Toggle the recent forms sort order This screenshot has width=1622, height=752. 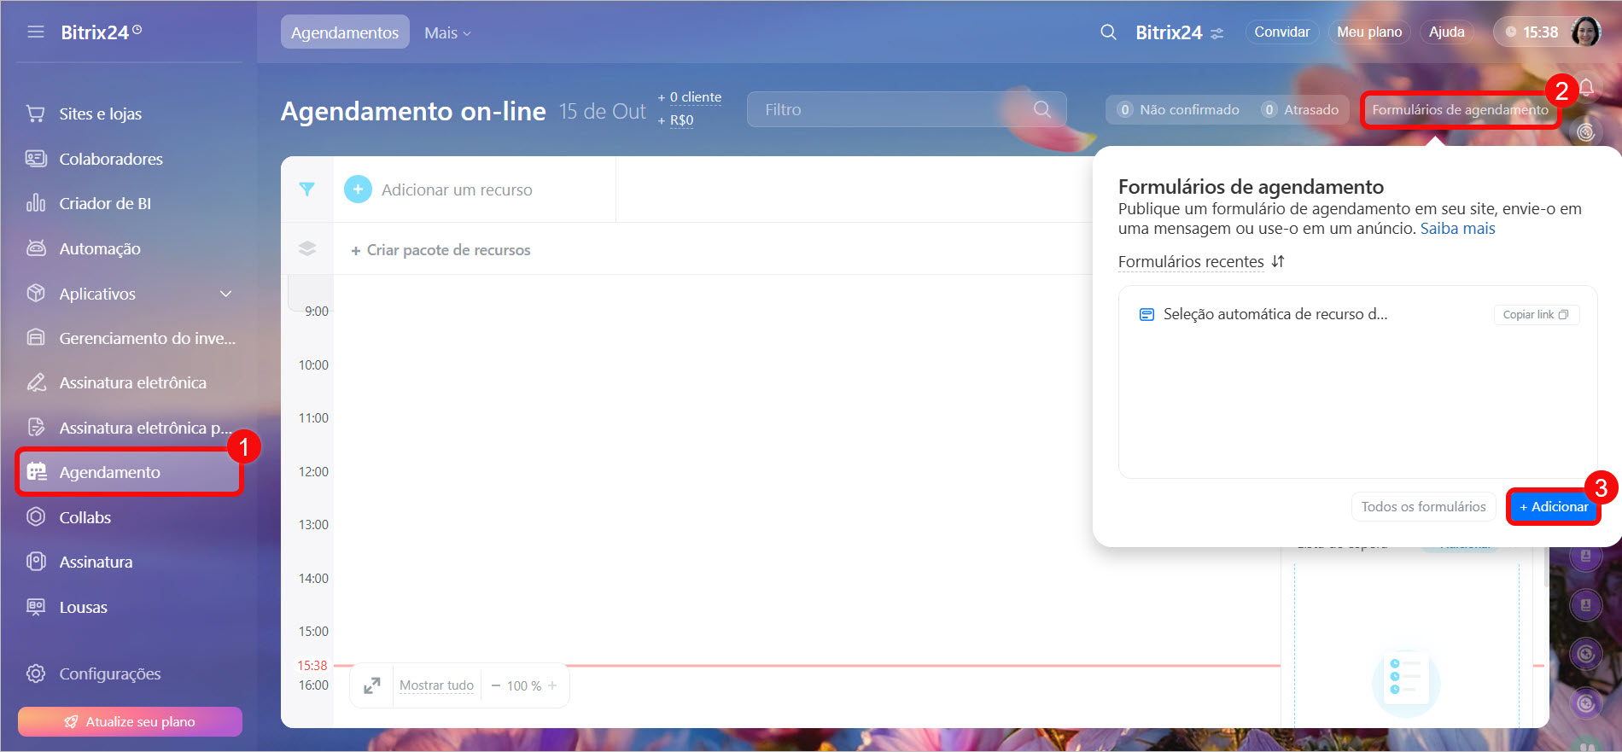[1278, 262]
